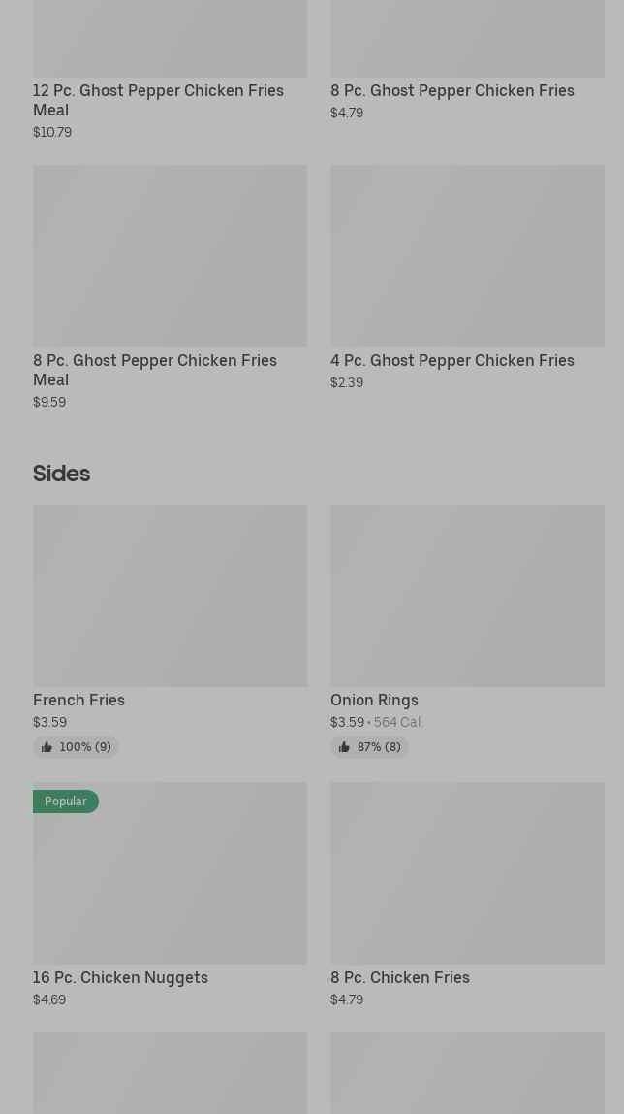Click thumbs-up icon under French Fries

click(x=47, y=747)
